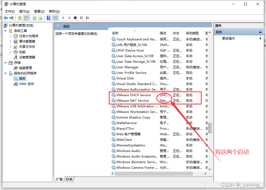
Task: Select WMI 控件 in the tree
Action: [27, 84]
